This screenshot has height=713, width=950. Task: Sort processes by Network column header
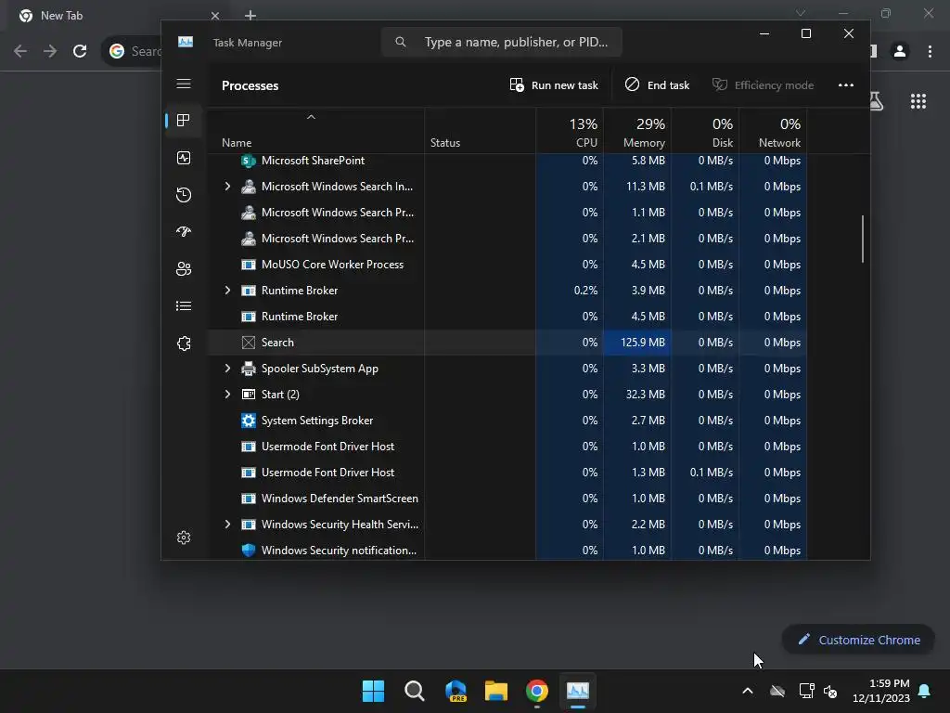click(773, 132)
